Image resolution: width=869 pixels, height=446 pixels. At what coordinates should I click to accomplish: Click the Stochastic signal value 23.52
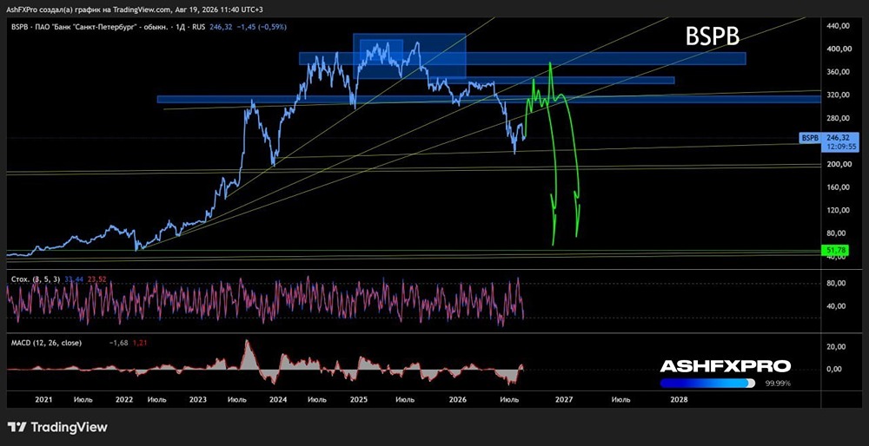pos(96,280)
